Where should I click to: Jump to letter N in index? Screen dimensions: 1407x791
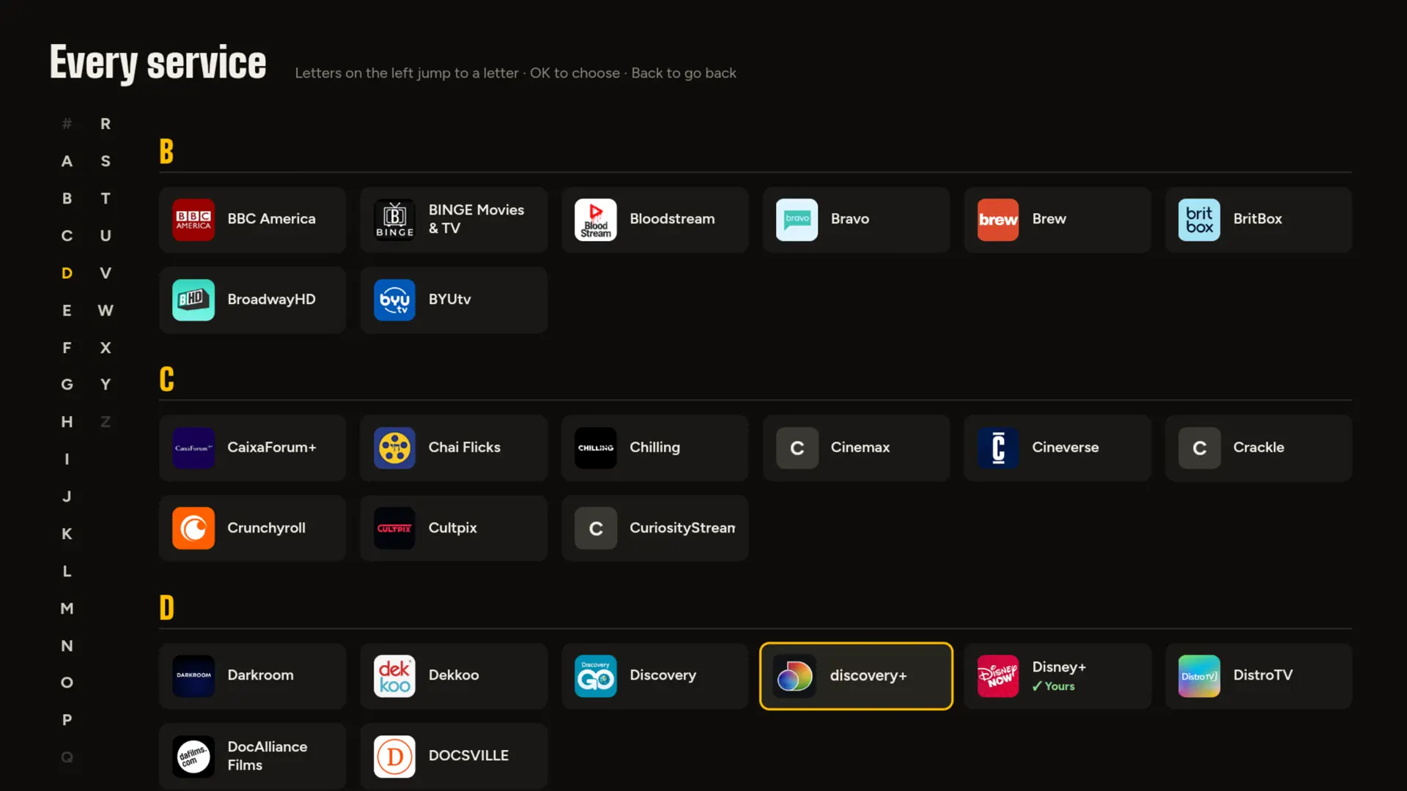[67, 646]
